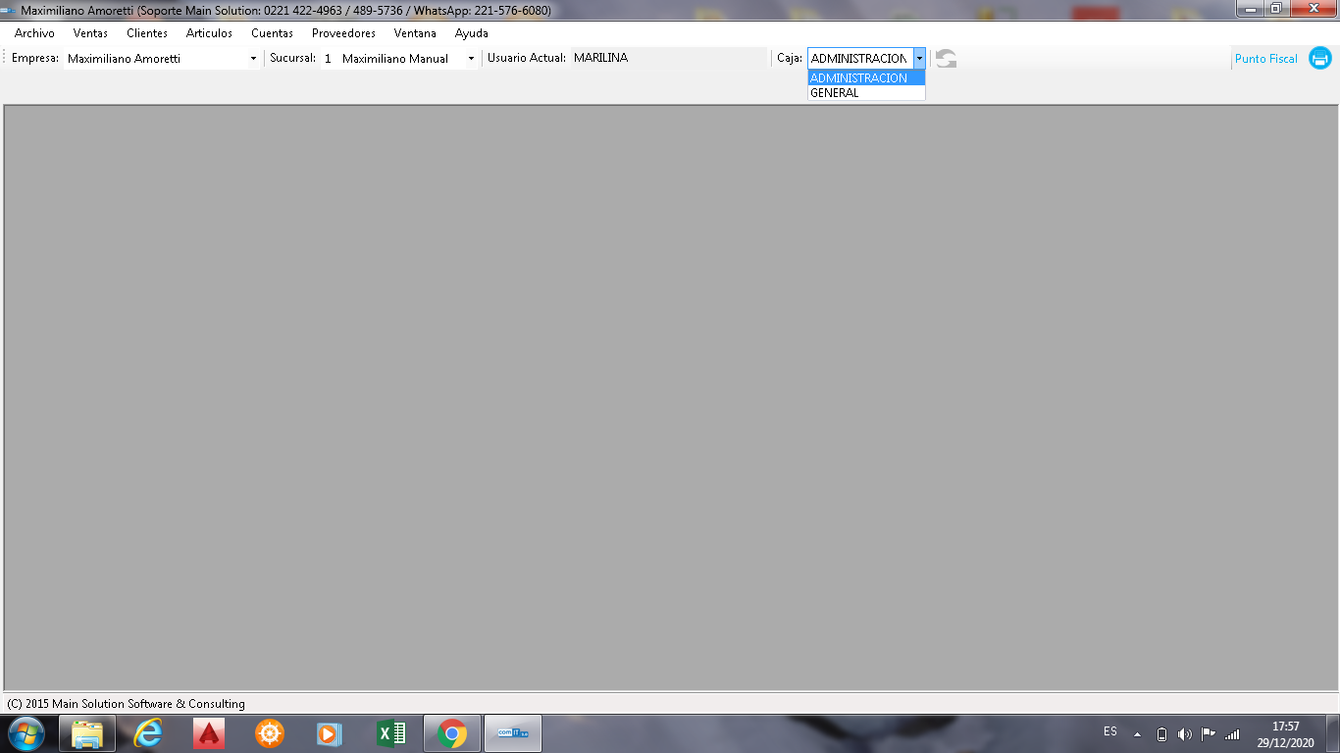Collapse the Caja dropdown arrow
The image size is (1340, 753).
pos(919,59)
